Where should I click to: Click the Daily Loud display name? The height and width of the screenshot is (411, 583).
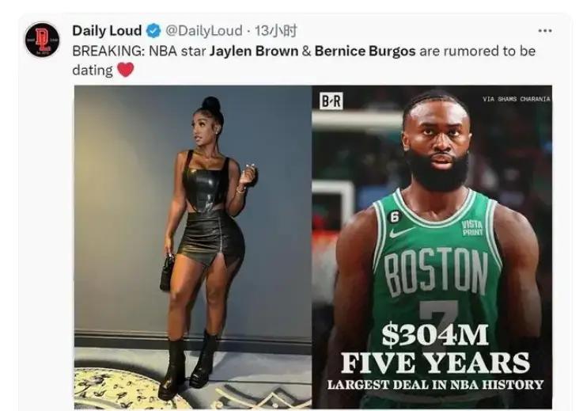107,31
